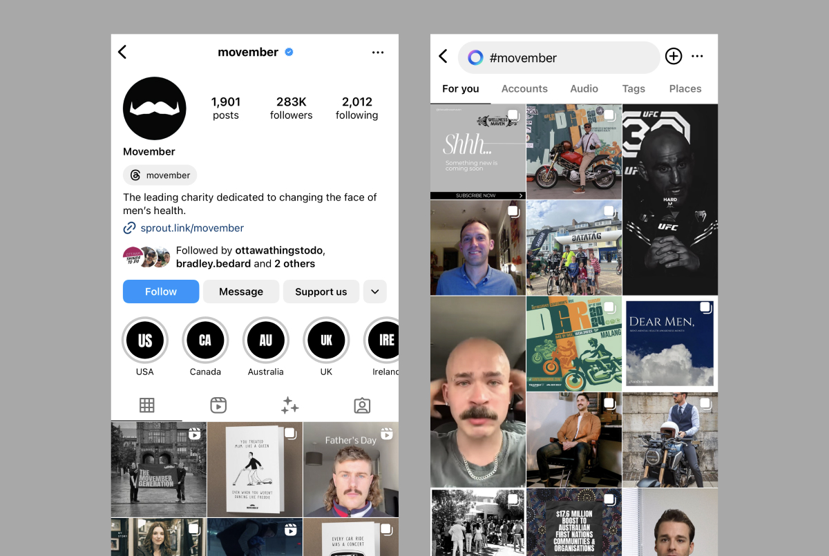829x556 pixels.
Task: Open the man seated in barber chair post
Action: (x=574, y=440)
